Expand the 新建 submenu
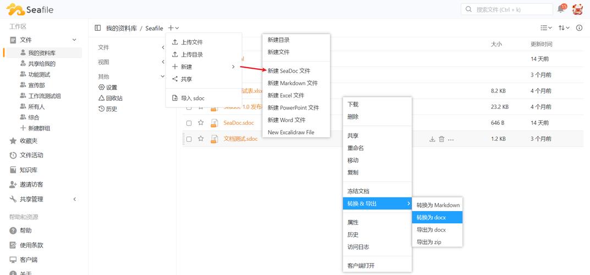 pos(203,67)
